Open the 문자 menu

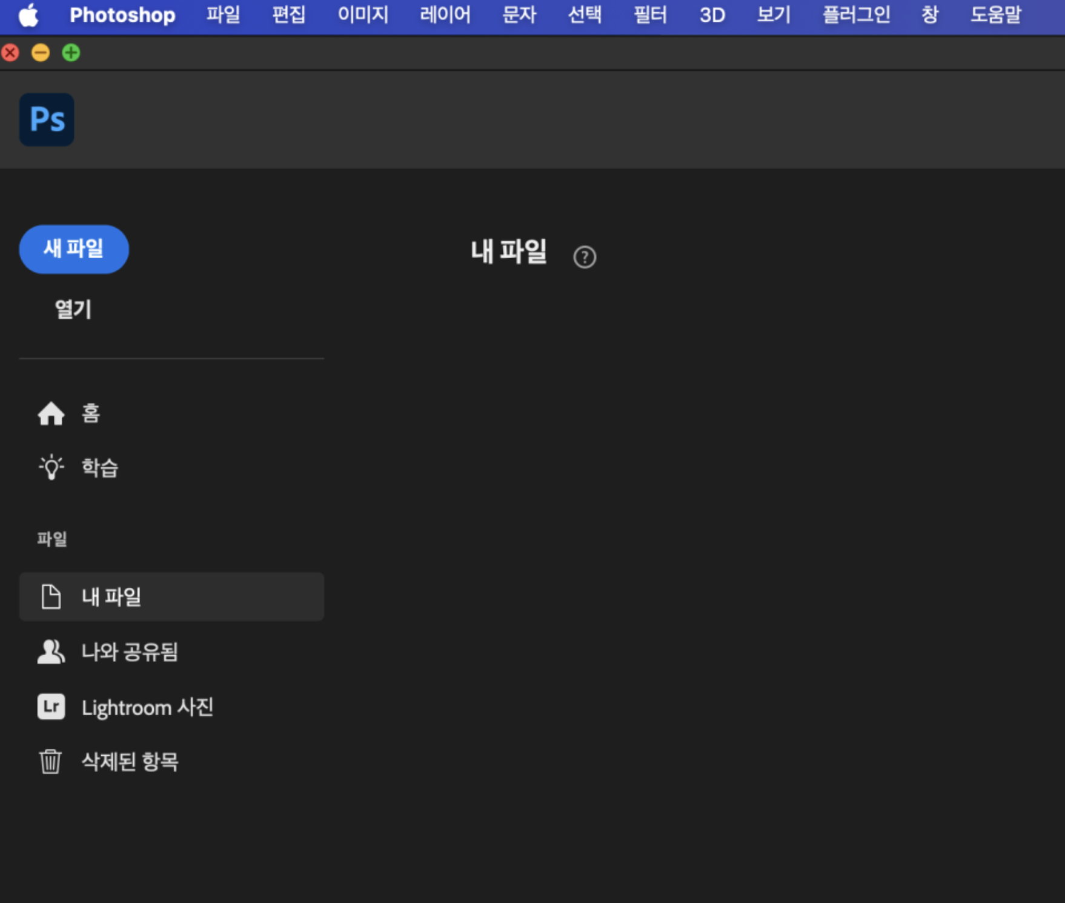coord(519,15)
